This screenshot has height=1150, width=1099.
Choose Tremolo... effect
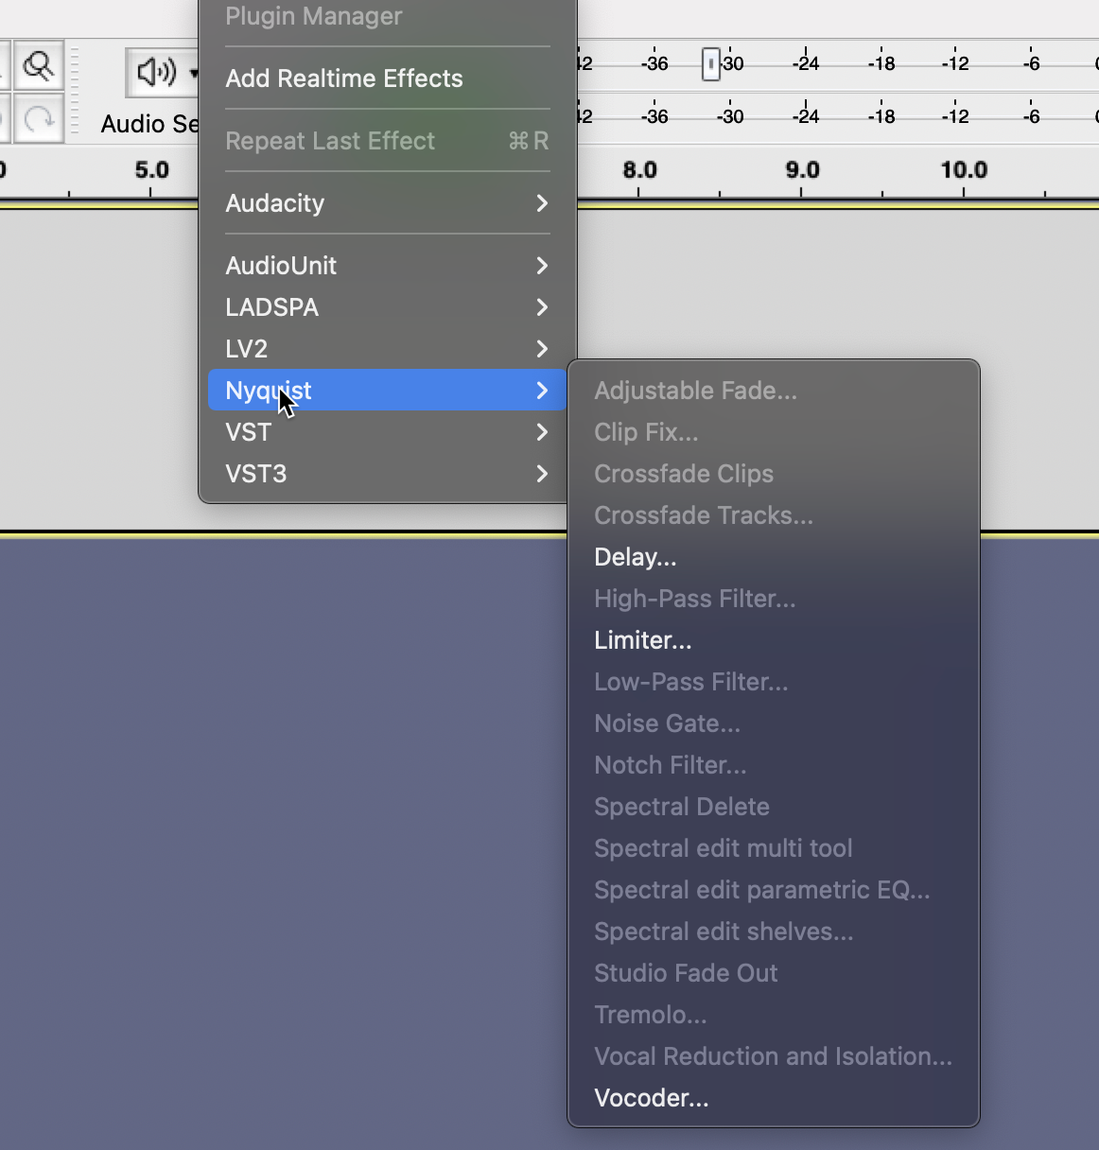(774, 1015)
